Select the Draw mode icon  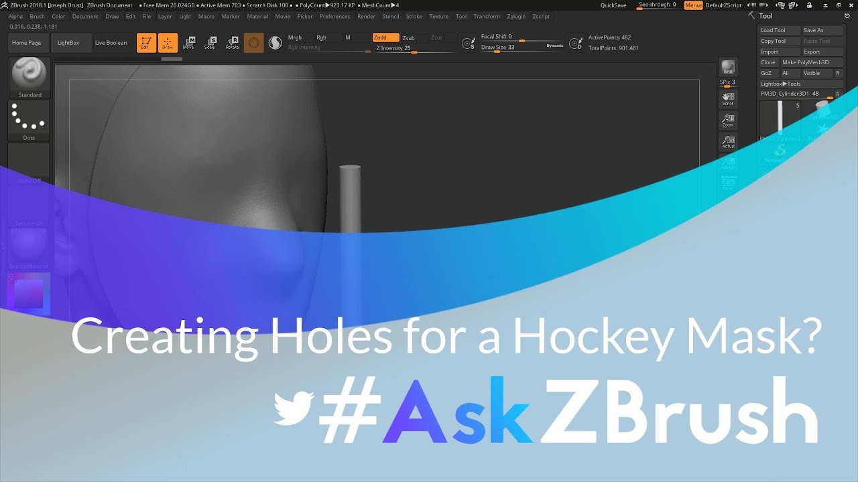pos(168,43)
